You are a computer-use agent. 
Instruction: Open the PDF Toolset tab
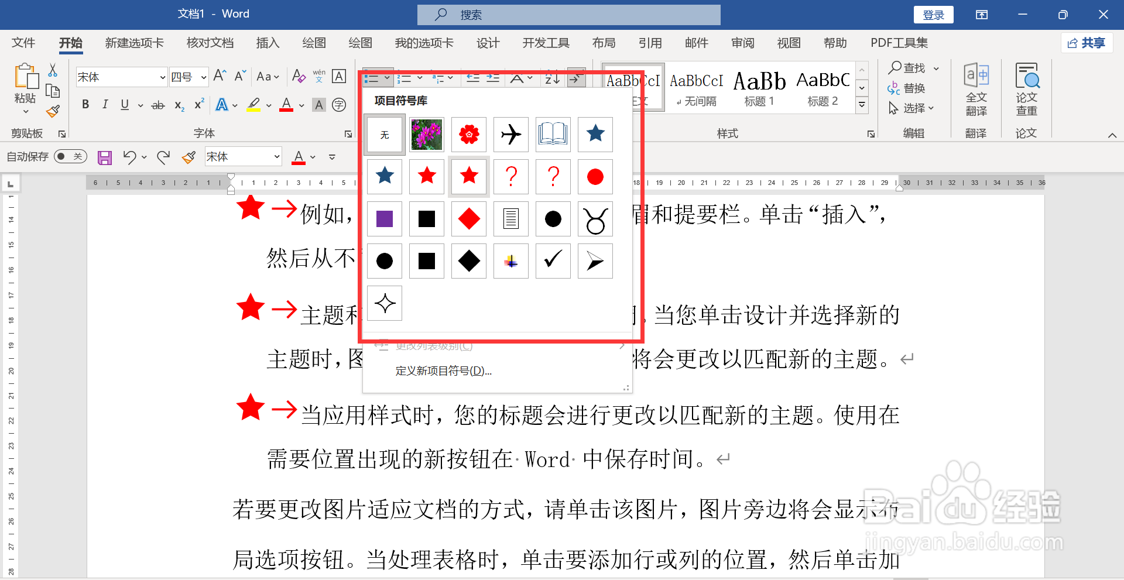tap(899, 43)
